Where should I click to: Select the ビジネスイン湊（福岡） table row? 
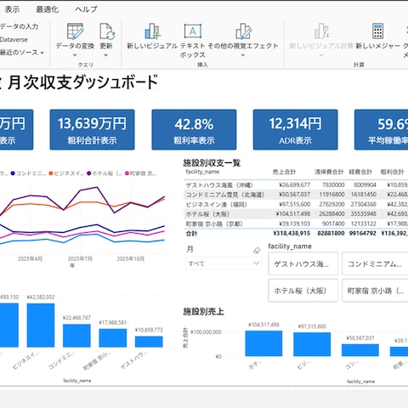coord(296,204)
